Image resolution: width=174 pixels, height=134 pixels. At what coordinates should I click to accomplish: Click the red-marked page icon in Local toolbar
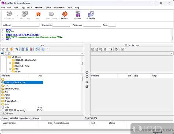(x=31, y=49)
